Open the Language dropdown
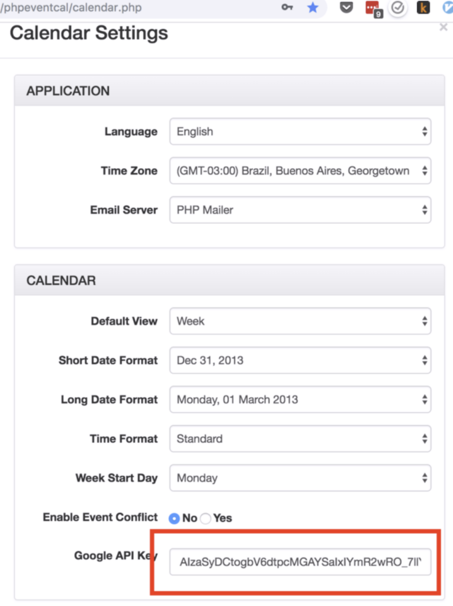 tap(300, 131)
